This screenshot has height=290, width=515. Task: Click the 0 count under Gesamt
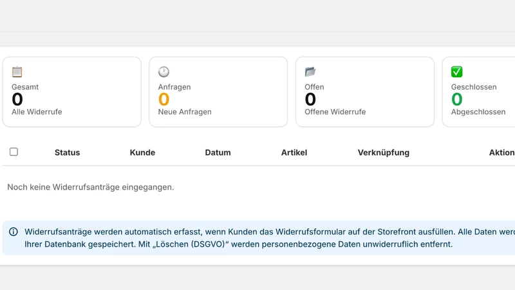tap(17, 99)
